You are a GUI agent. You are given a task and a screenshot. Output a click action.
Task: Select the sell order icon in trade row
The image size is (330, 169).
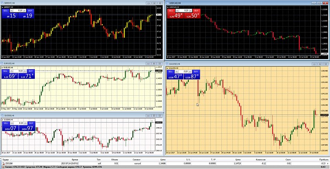click(3, 164)
